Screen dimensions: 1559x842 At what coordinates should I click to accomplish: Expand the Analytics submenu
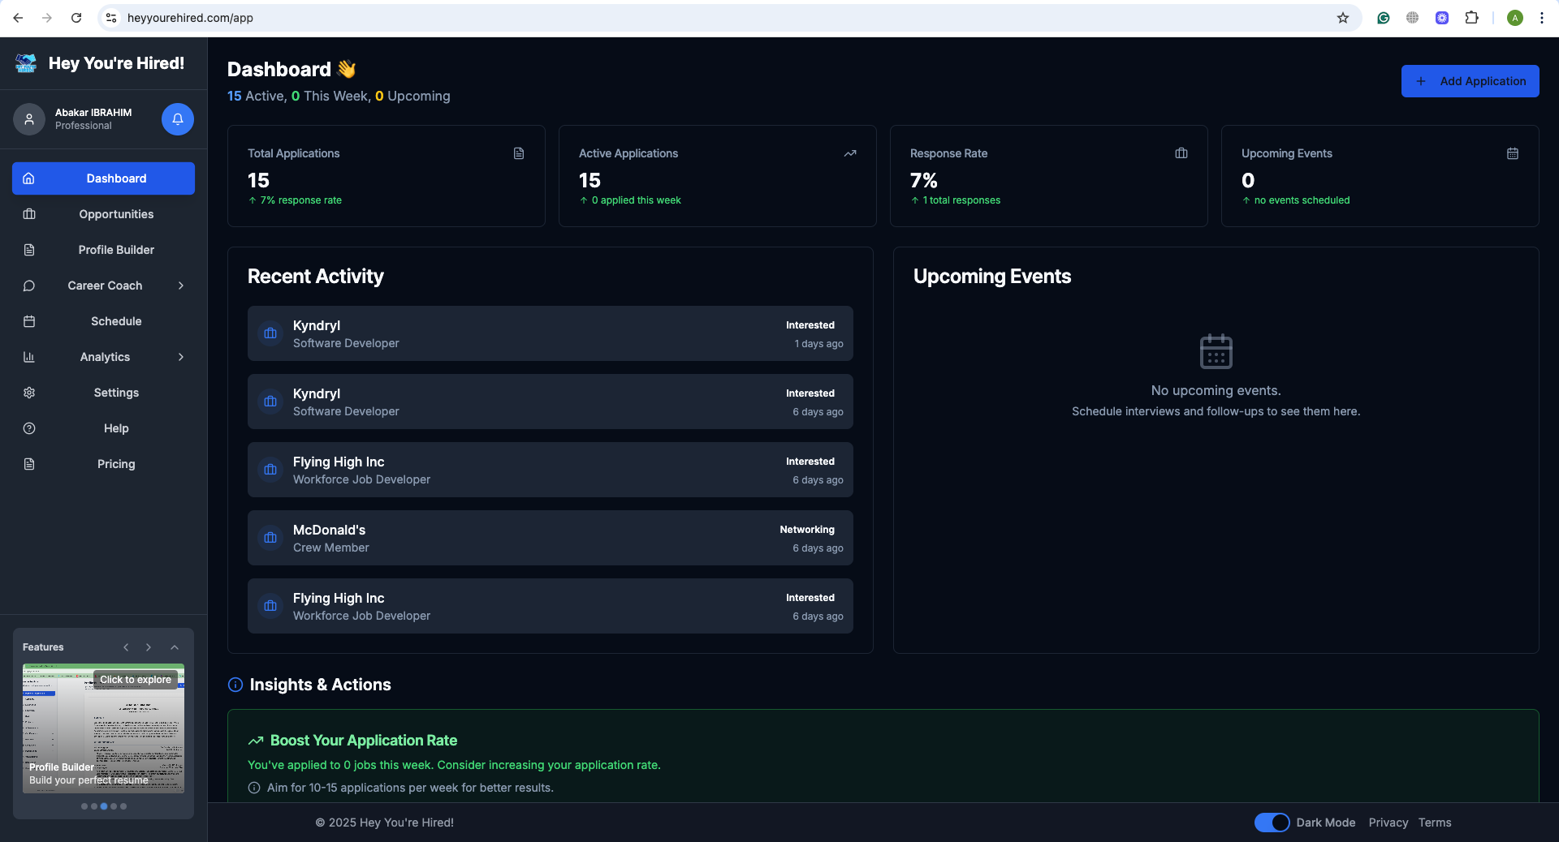point(181,357)
